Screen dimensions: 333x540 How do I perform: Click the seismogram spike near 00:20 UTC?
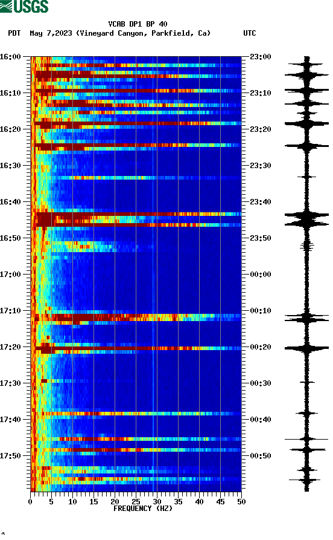(306, 348)
